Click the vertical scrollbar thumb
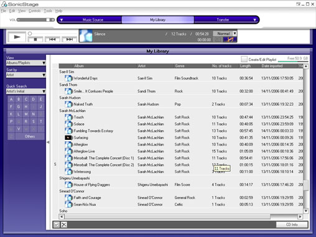316x237 pixels. click(306, 185)
